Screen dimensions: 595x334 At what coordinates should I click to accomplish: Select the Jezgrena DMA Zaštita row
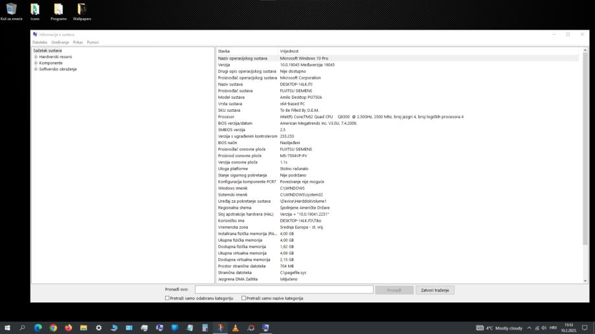[398, 279]
